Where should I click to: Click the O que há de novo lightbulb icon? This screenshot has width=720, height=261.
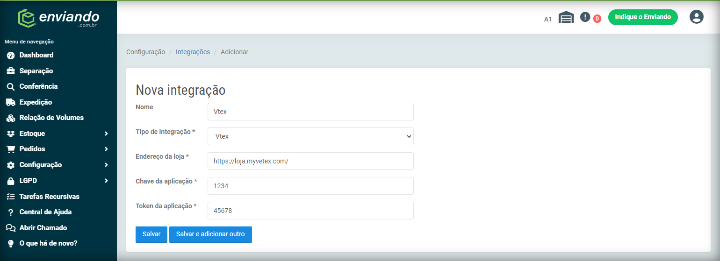click(x=11, y=244)
